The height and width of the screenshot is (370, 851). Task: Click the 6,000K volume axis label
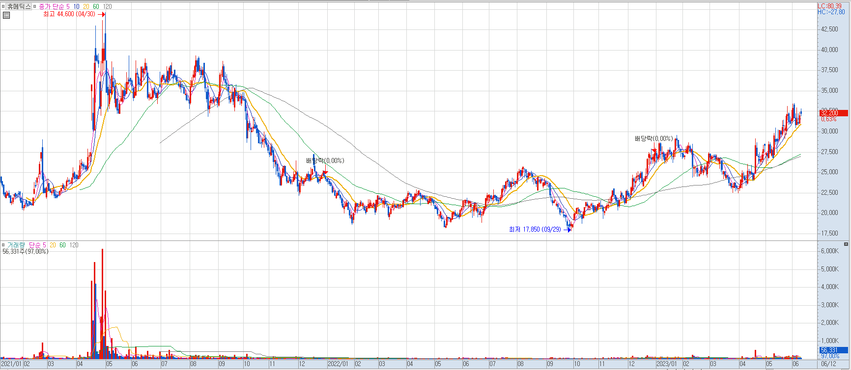tap(830, 251)
